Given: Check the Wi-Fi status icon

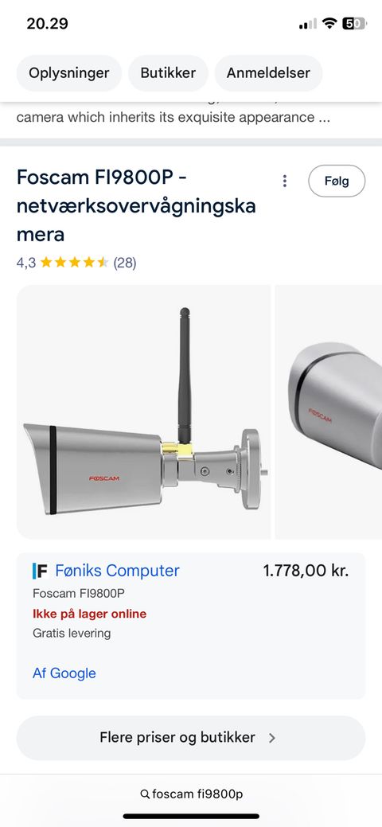Looking at the screenshot, I should [x=329, y=23].
